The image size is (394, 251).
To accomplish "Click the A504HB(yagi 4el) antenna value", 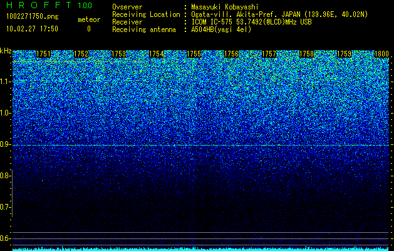I will tap(221, 29).
